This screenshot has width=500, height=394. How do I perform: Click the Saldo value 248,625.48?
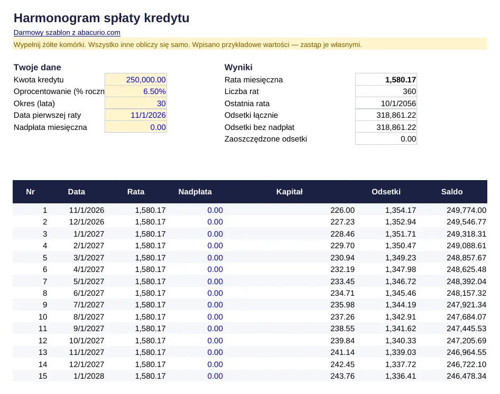(x=467, y=269)
